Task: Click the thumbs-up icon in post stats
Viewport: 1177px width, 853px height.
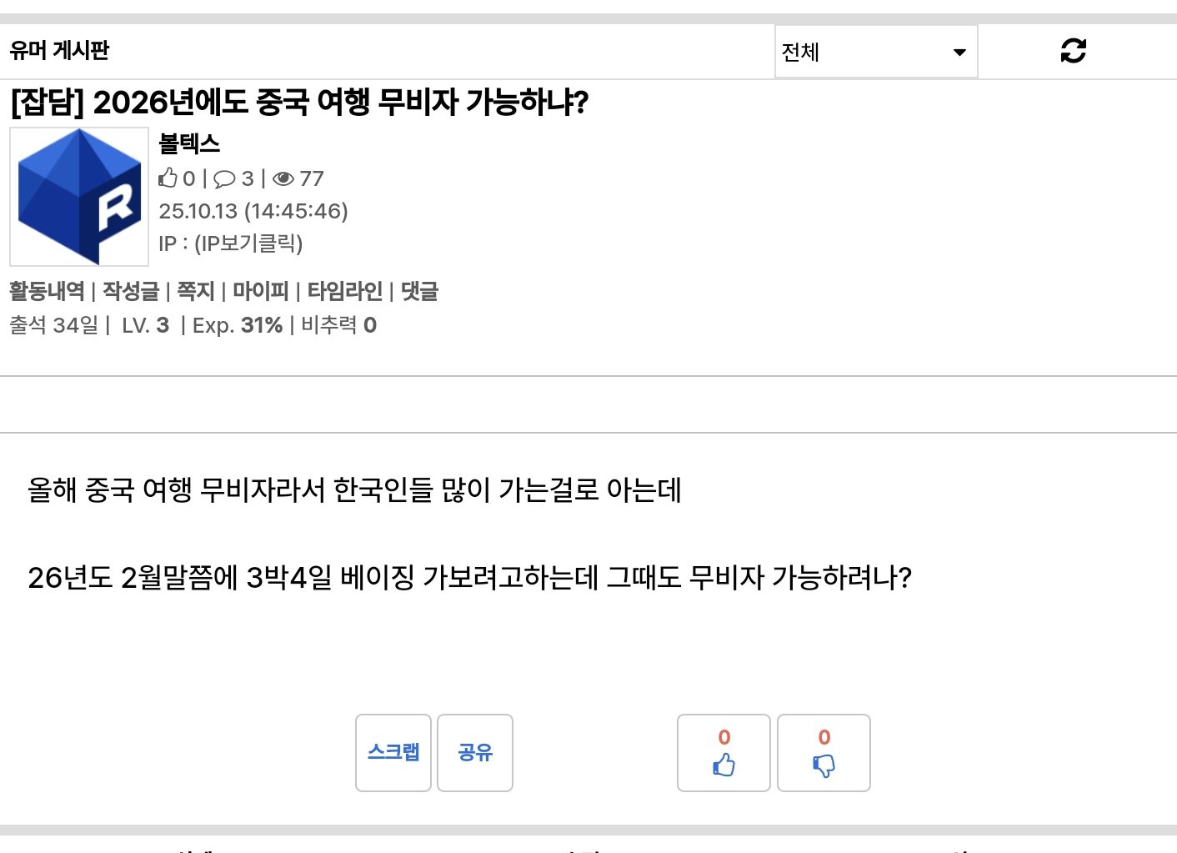Action: [168, 178]
